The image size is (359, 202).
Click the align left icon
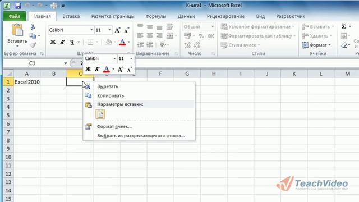click(140, 35)
